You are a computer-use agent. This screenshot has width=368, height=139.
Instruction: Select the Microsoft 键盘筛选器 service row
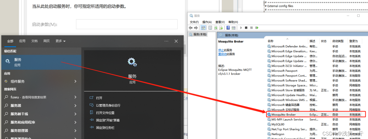pos(316,105)
